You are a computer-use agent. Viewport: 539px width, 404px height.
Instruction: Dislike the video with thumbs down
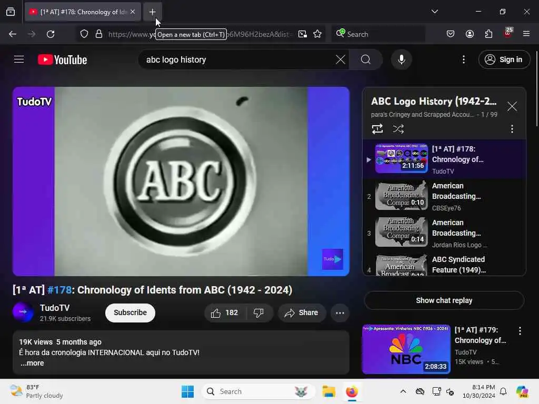pyautogui.click(x=258, y=312)
